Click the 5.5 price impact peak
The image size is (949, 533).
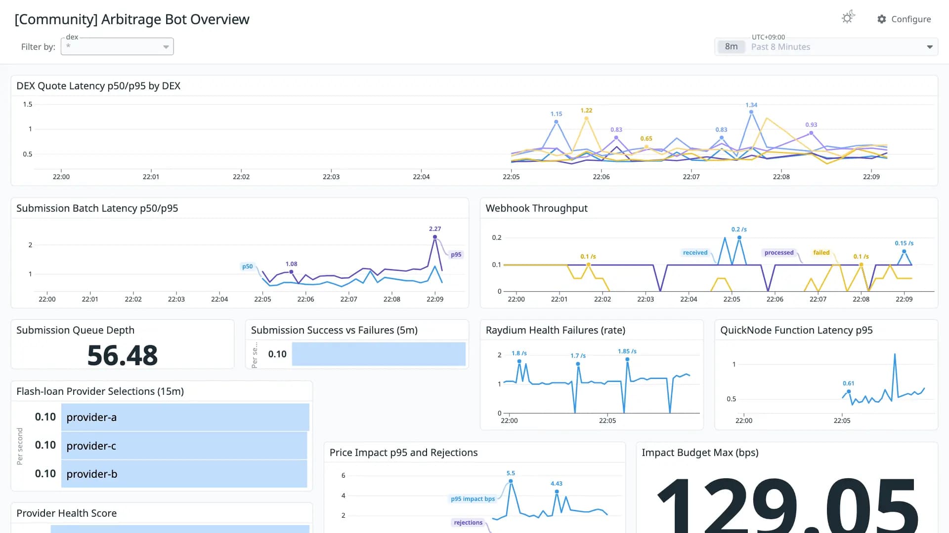coord(511,481)
